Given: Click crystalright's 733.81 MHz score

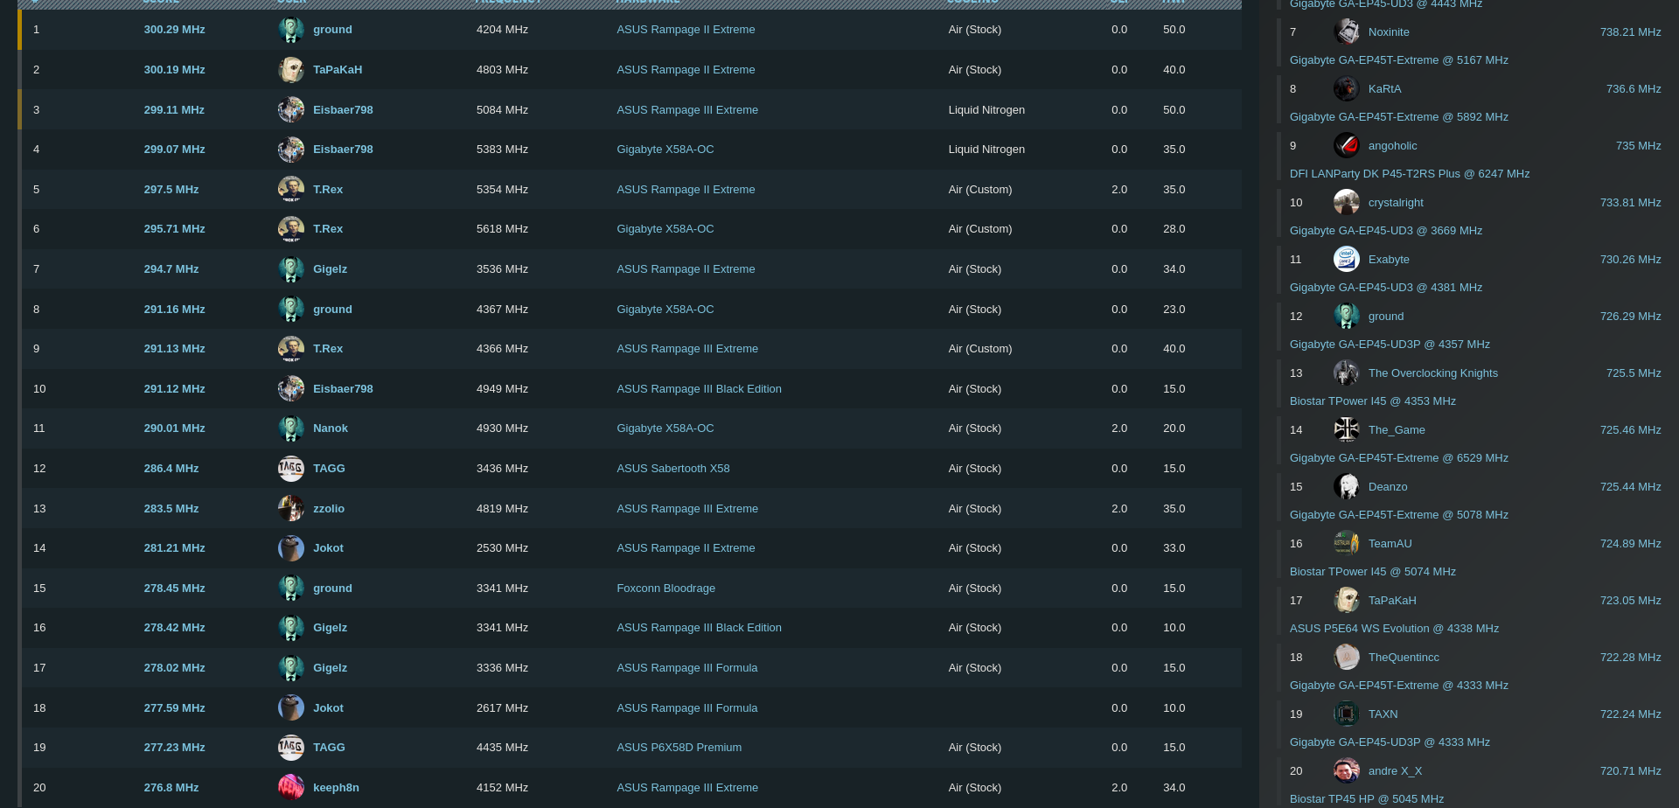Looking at the screenshot, I should click(1630, 203).
